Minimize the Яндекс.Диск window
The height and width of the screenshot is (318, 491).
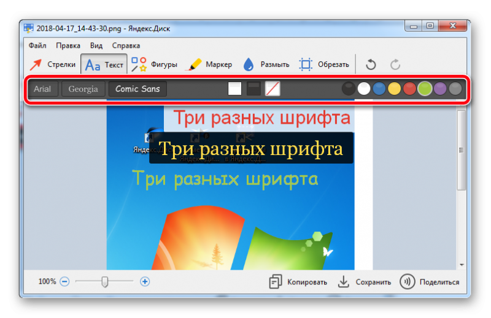coord(414,26)
